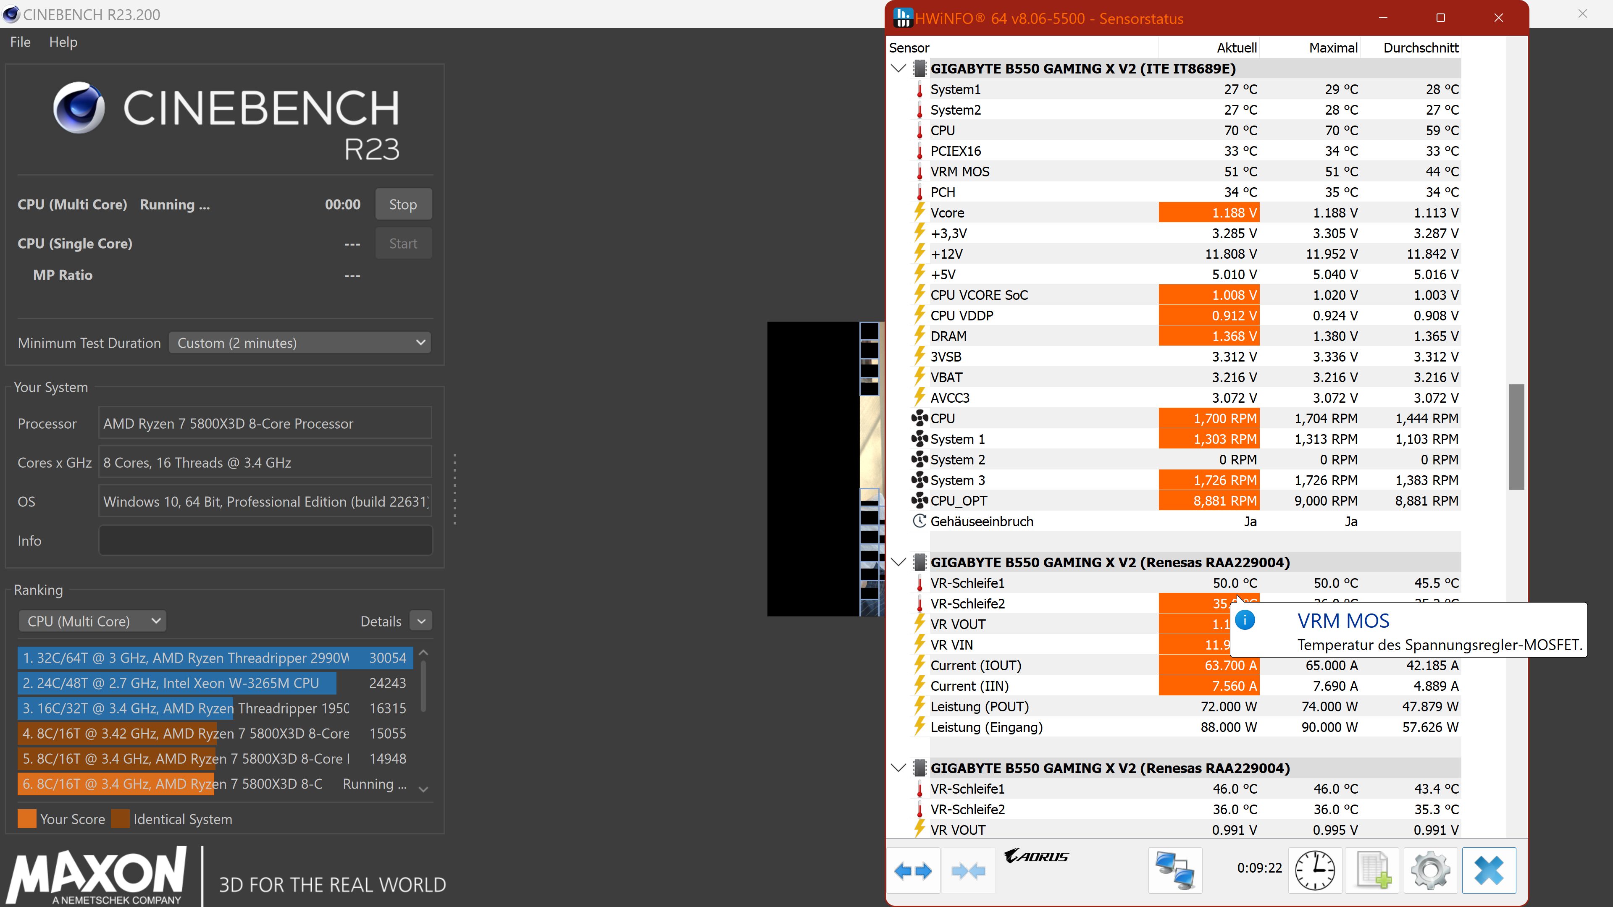Click the Info input field

[x=265, y=540]
